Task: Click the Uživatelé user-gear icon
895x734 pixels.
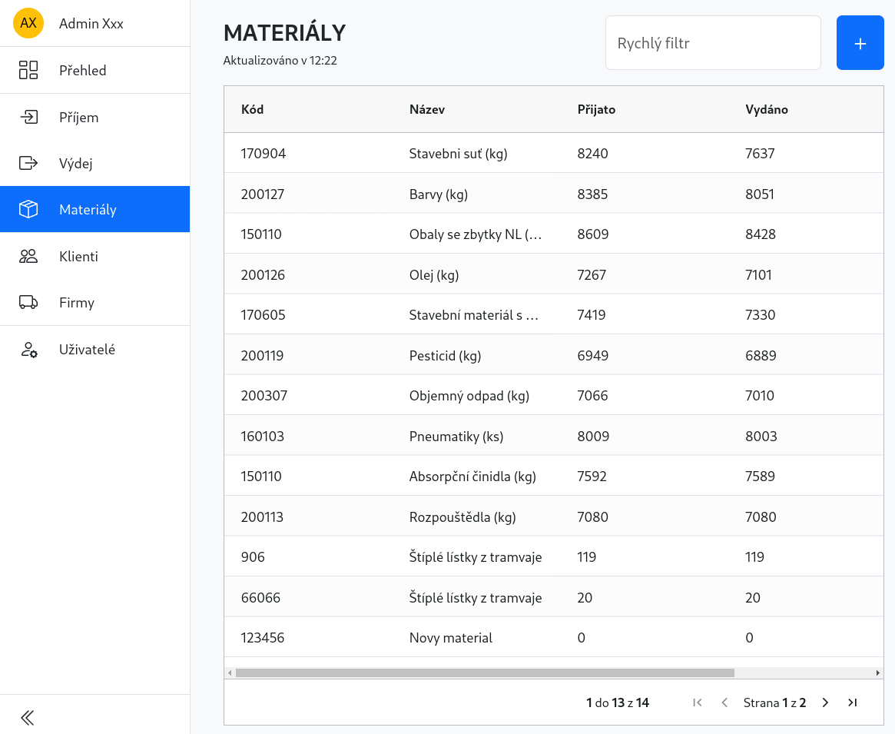Action: (x=28, y=350)
